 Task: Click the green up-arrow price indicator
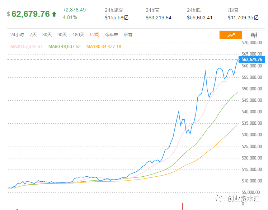point(54,14)
